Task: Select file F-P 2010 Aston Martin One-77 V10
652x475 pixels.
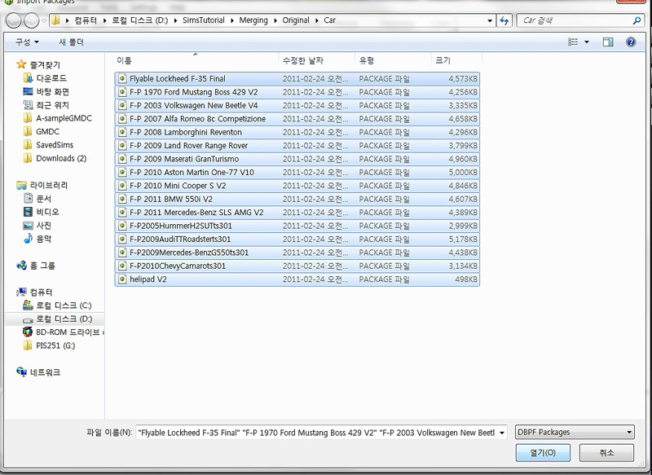Action: tap(297, 172)
